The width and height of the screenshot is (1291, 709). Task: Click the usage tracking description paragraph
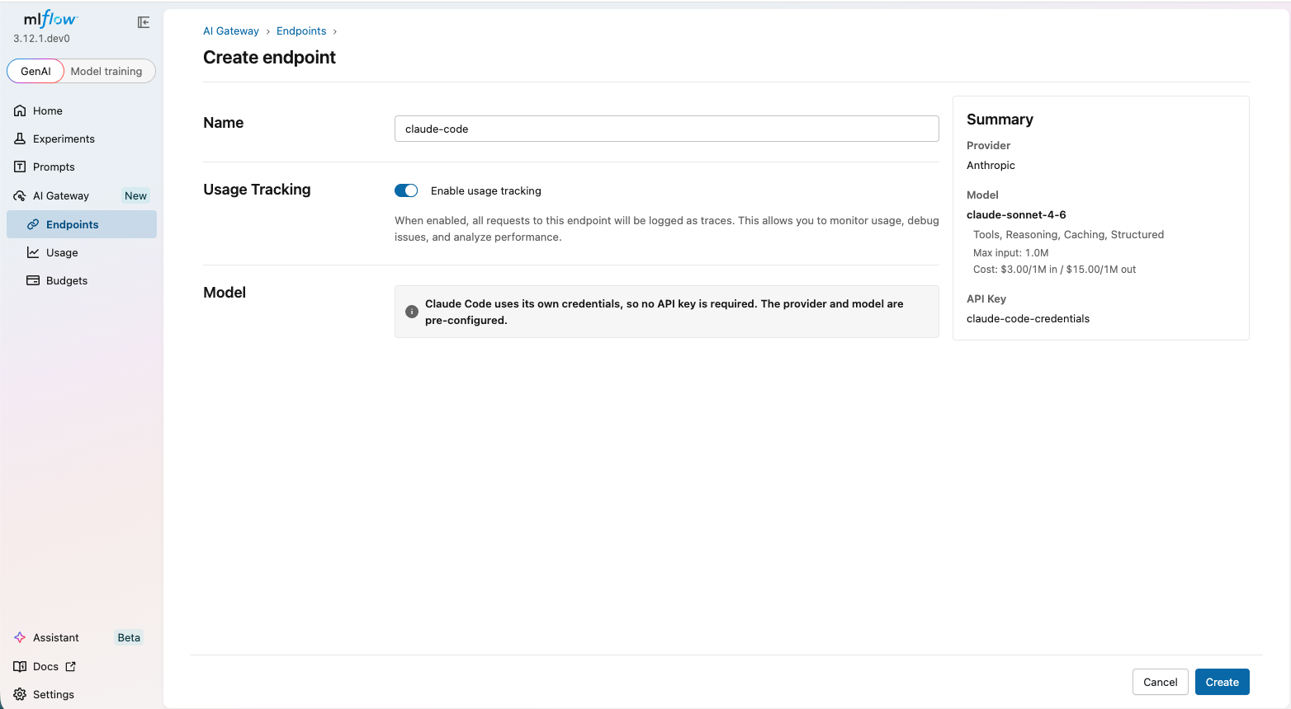tap(667, 228)
